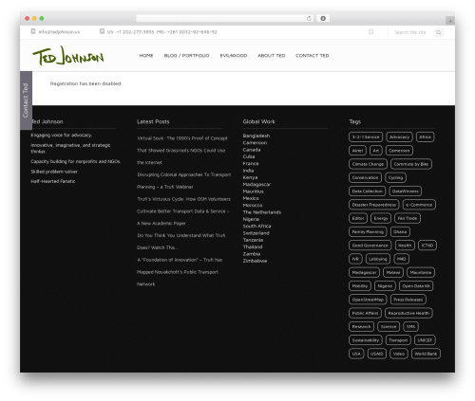Click the Good Governance tag
This screenshot has width=475, height=401.
click(x=370, y=246)
